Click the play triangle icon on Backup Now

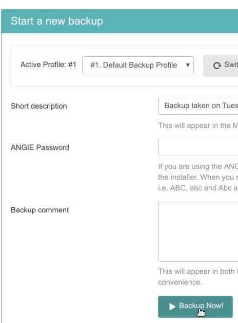(172, 307)
